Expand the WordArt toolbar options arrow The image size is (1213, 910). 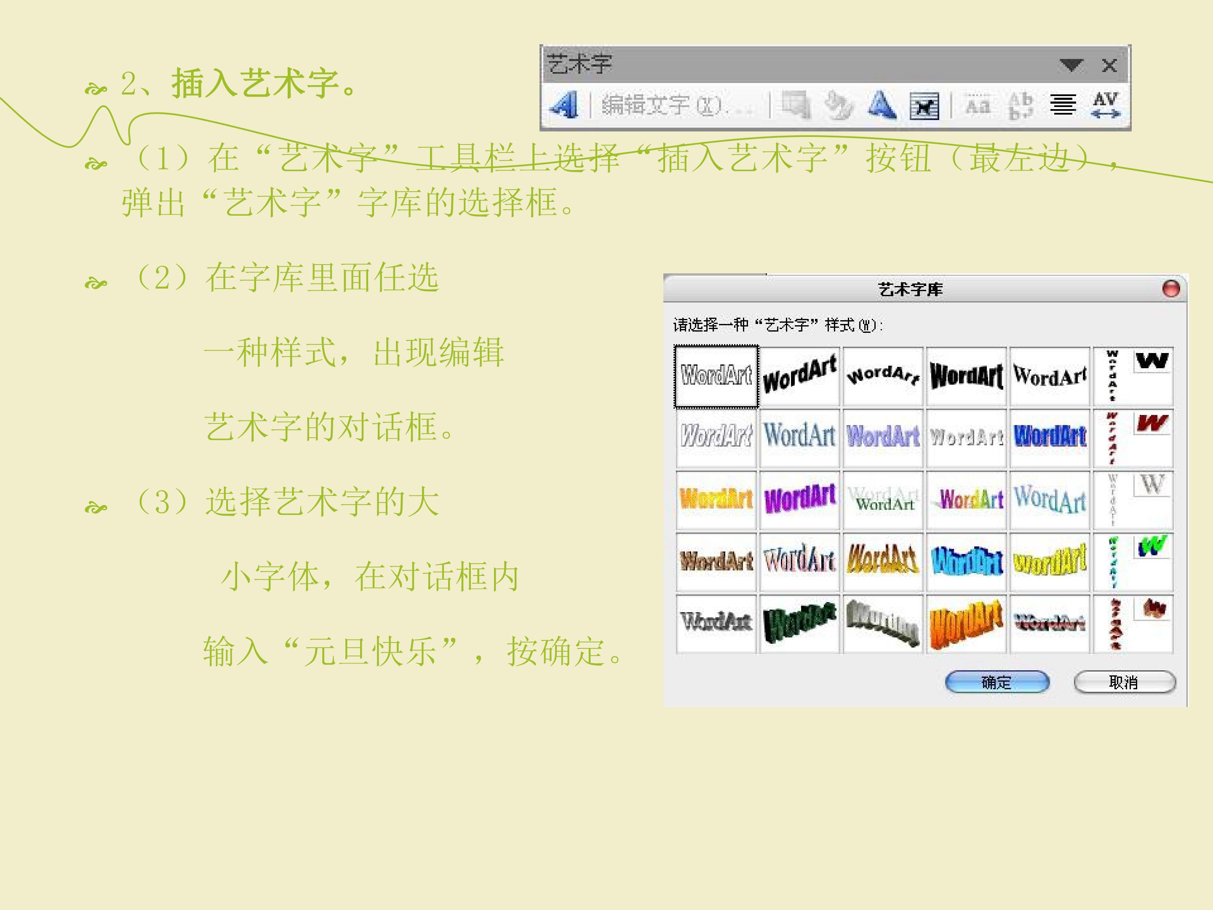(1071, 65)
